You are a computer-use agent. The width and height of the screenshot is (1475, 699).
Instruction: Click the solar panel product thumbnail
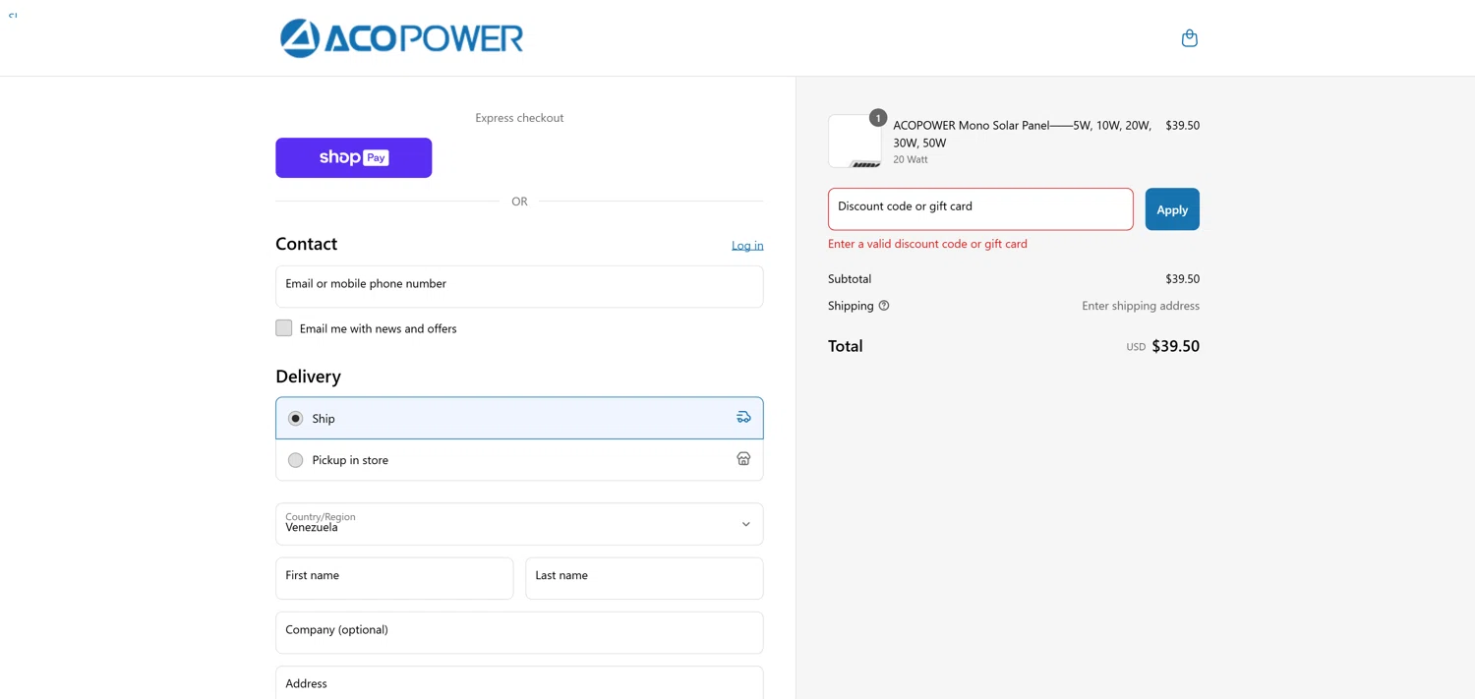pos(855,142)
